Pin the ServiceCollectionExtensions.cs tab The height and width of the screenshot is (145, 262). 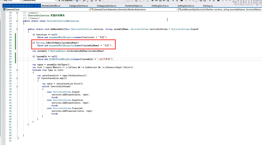[36, 6]
